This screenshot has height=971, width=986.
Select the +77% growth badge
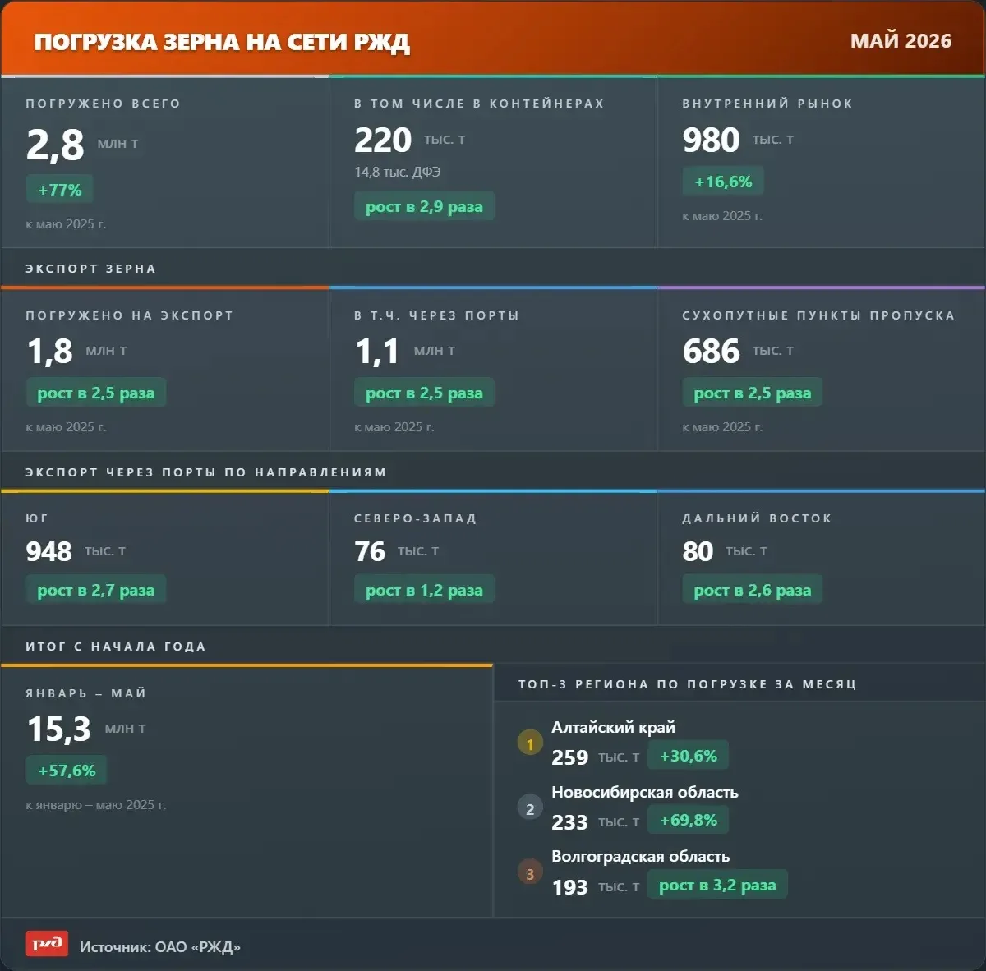pos(60,190)
